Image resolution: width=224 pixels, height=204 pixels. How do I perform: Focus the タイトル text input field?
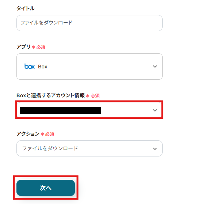coord(89,23)
